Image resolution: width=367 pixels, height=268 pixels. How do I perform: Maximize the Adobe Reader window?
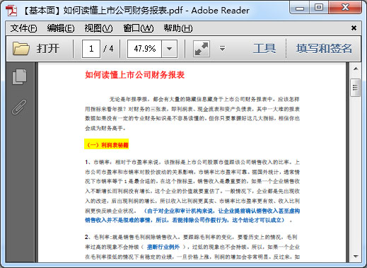coord(319,8)
